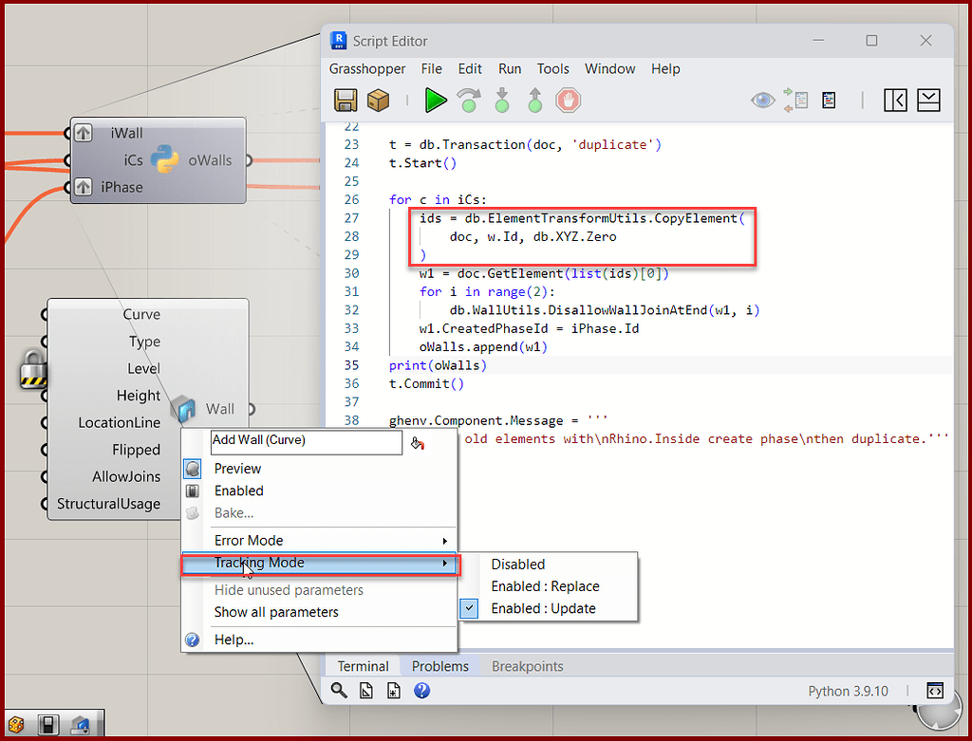This screenshot has width=972, height=741.
Task: Open search with the magnifier icon
Action: point(338,691)
